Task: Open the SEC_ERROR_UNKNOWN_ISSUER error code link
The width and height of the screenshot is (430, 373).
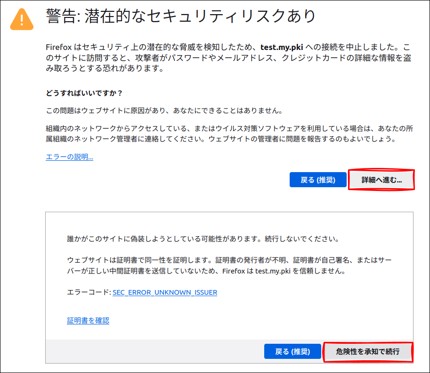Action: 165,292
